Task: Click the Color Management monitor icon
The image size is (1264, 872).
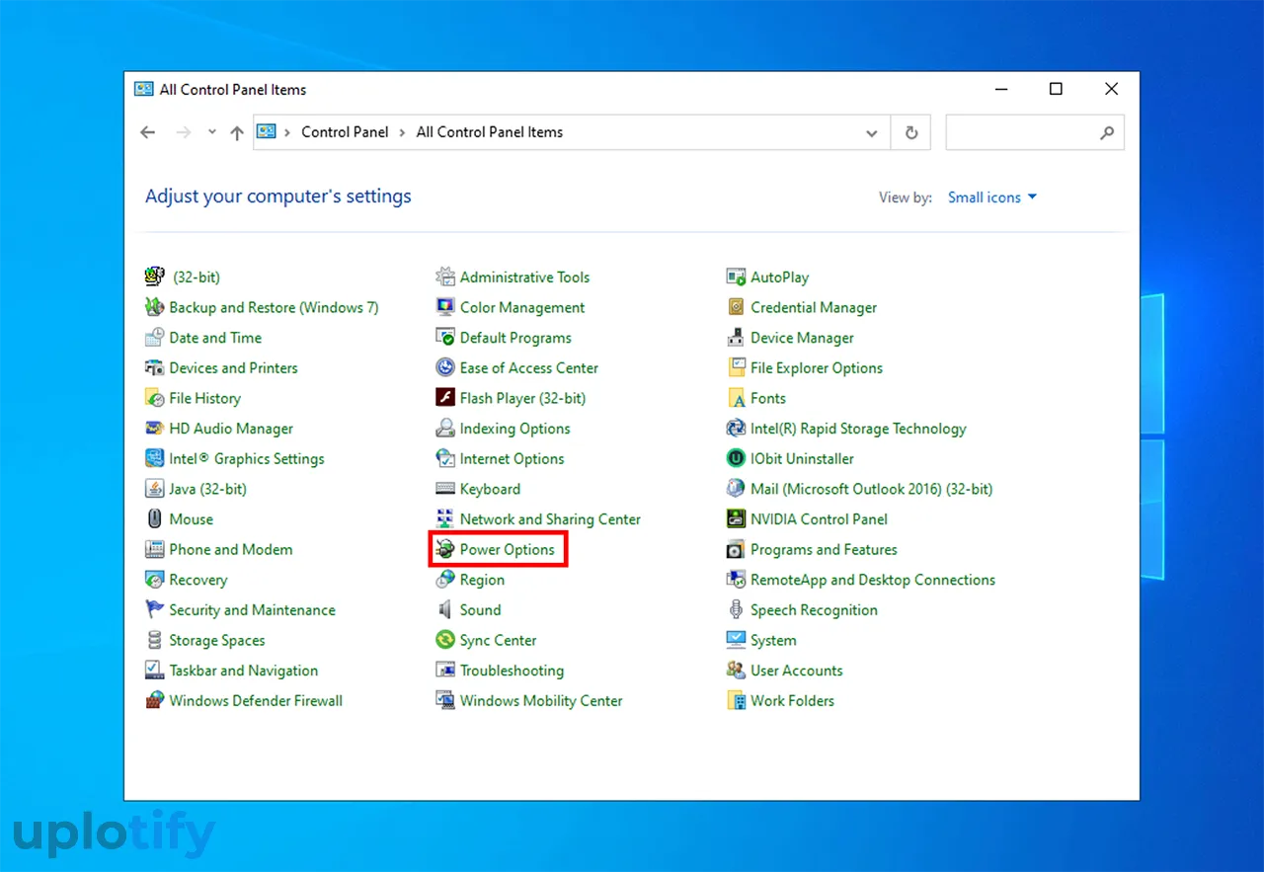Action: tap(445, 307)
